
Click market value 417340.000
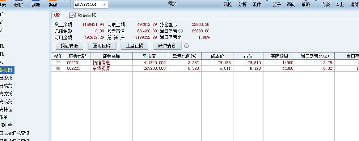coord(155,63)
